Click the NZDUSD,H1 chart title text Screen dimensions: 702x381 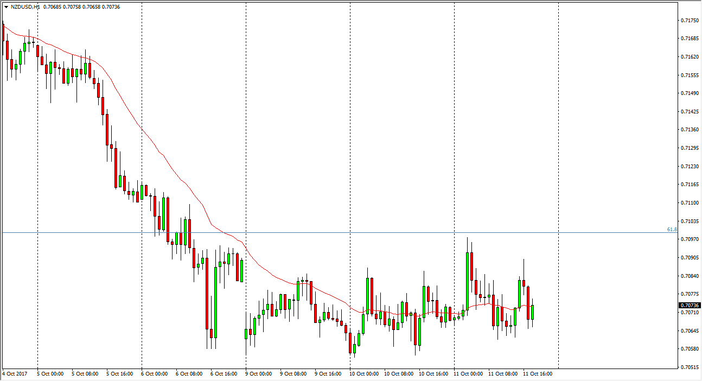[25, 7]
